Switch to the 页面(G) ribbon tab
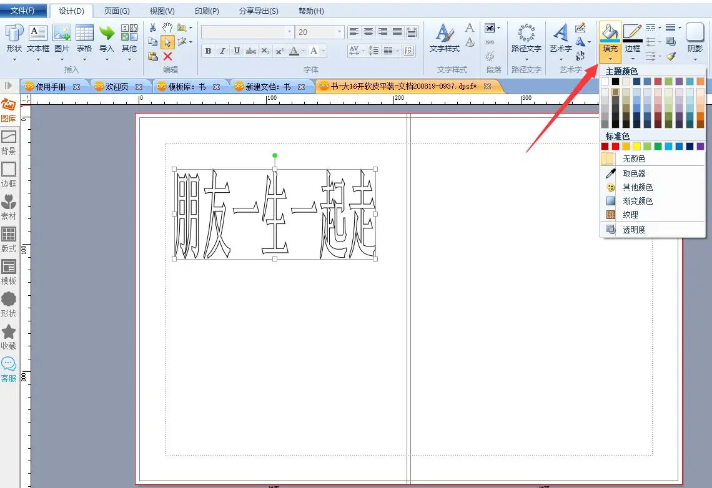 [117, 11]
